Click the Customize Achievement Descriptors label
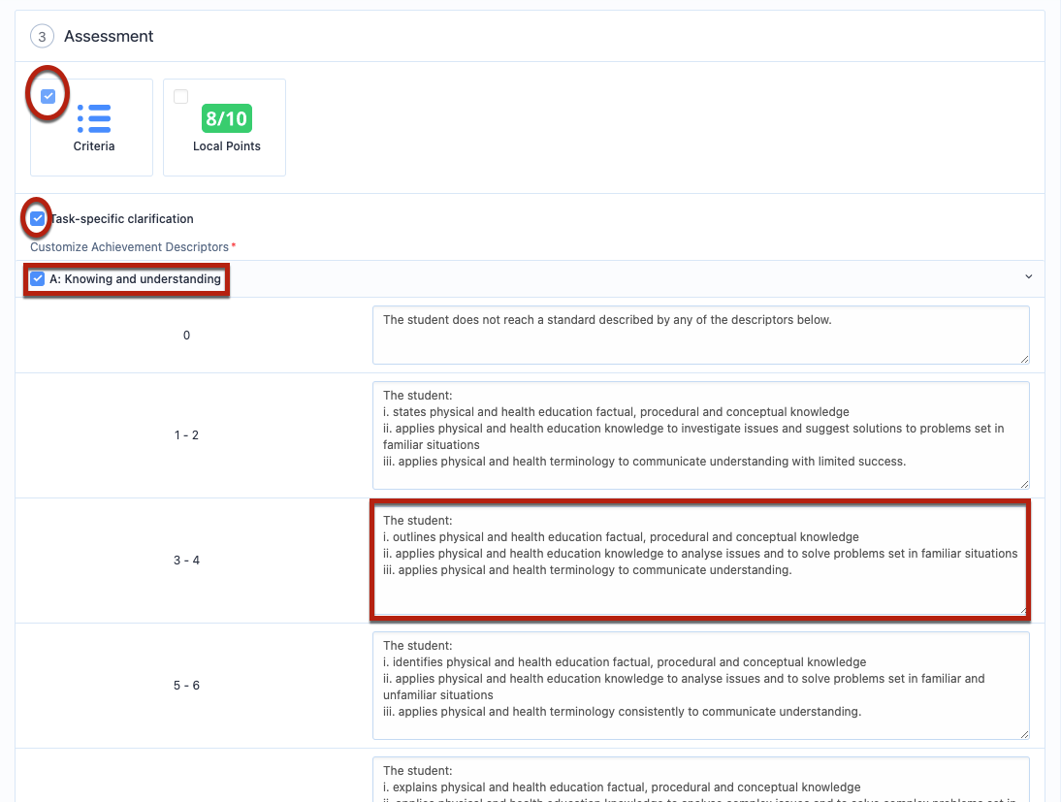 (x=130, y=247)
